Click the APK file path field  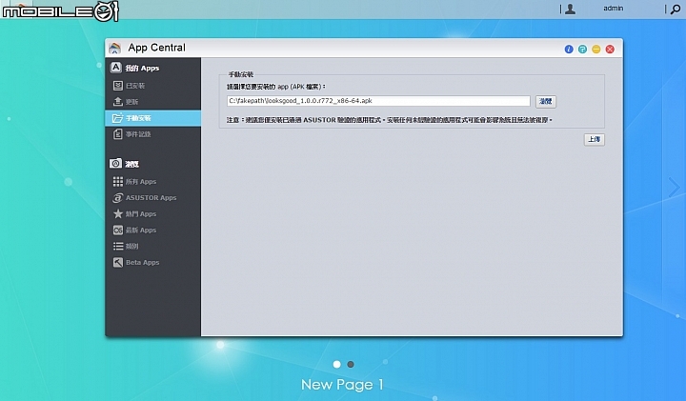pos(378,101)
